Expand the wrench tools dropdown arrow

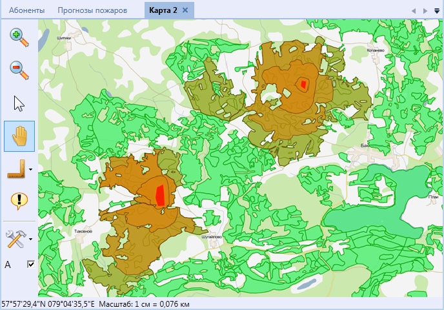pos(30,239)
